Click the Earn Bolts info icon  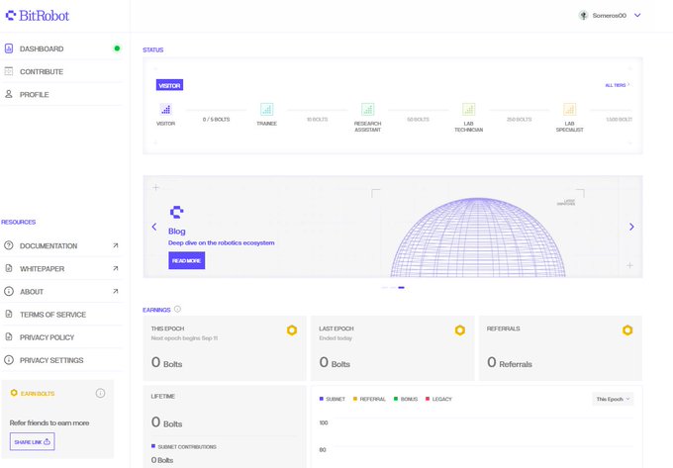(100, 393)
